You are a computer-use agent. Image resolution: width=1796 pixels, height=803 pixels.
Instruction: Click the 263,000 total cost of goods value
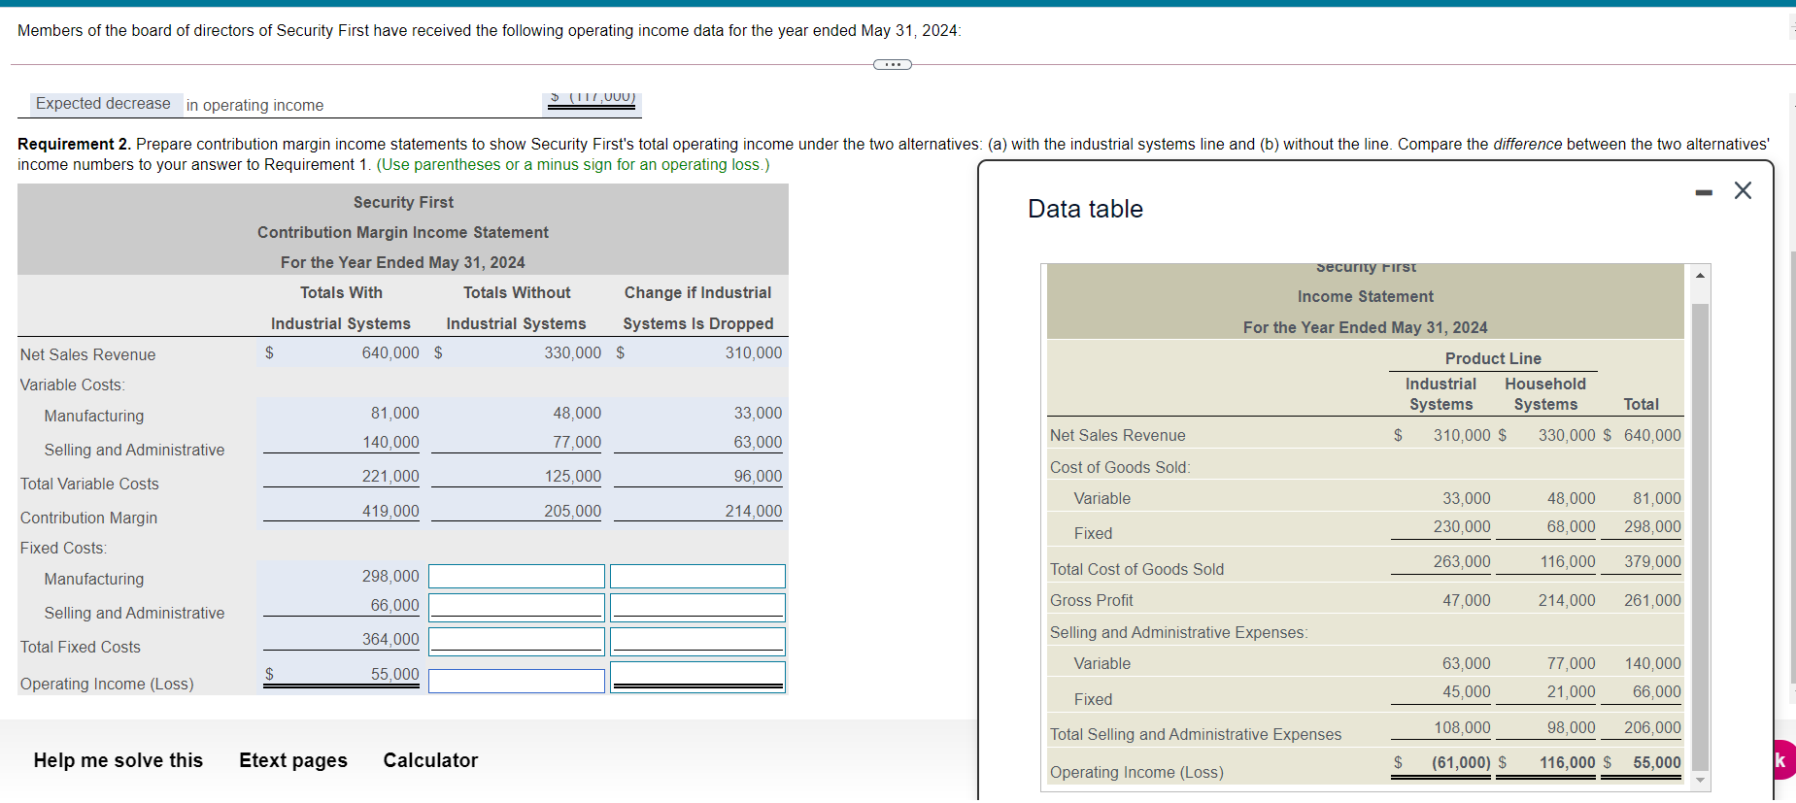tap(1462, 561)
